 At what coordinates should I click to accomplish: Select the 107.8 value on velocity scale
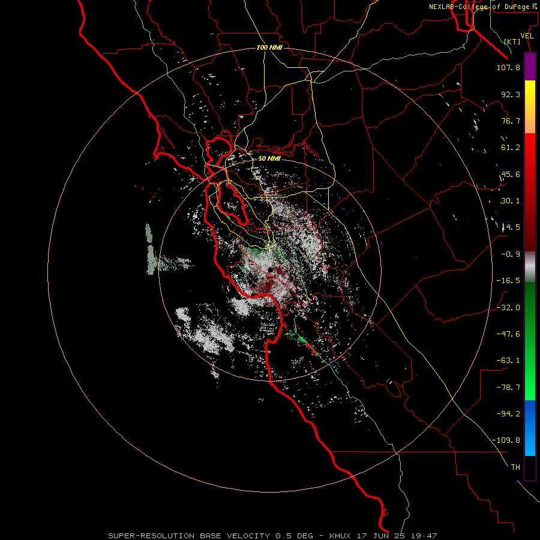point(508,67)
